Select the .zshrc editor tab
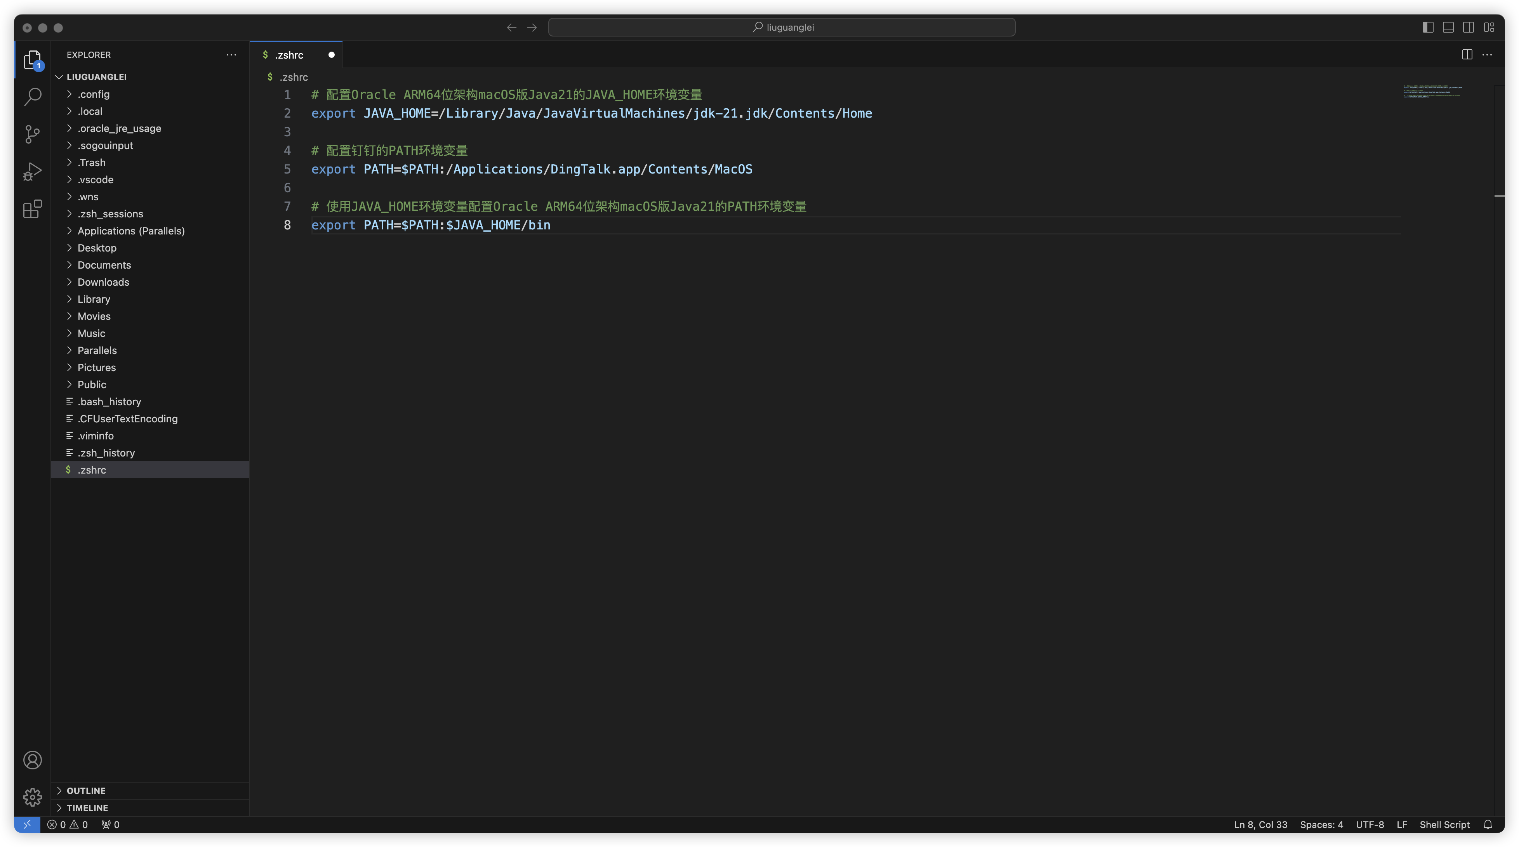Image resolution: width=1519 pixels, height=847 pixels. pos(289,55)
